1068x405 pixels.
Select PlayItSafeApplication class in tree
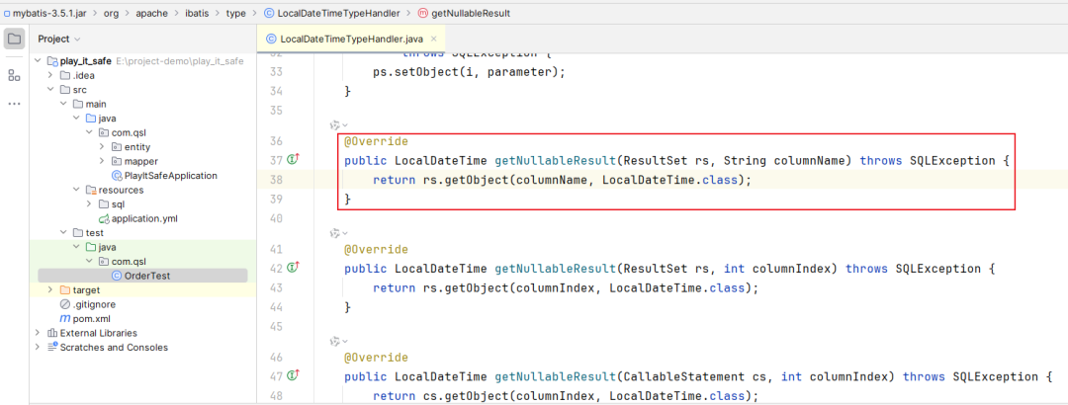[170, 175]
